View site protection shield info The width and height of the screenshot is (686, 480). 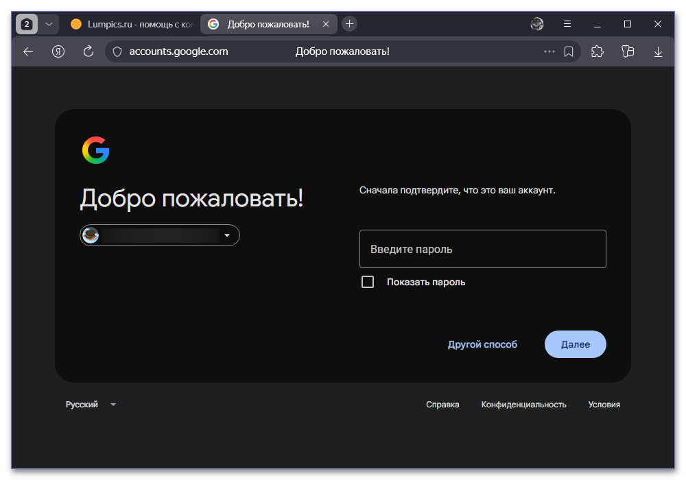(x=117, y=51)
